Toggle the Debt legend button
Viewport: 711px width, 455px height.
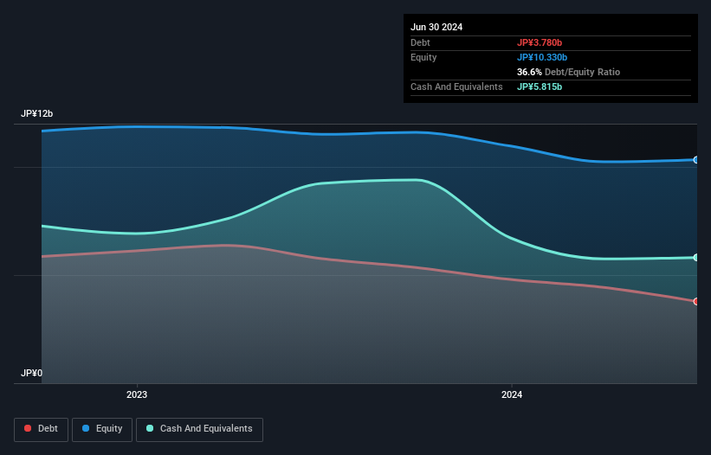(42, 429)
